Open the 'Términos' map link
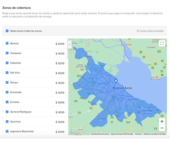Viewport: 170px width, 145px height. click(138, 134)
